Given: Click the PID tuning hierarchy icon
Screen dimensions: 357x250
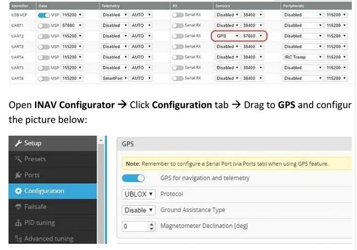Looking at the screenshot, I should pos(18,222).
